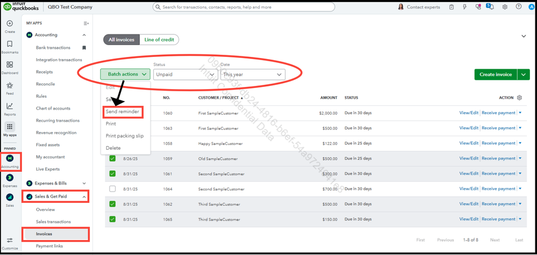The width and height of the screenshot is (537, 255).
Task: Uncheck the box for invoice 1065
Action: (x=112, y=219)
